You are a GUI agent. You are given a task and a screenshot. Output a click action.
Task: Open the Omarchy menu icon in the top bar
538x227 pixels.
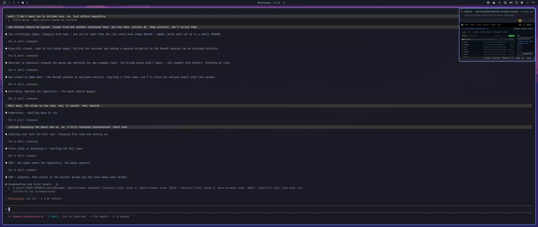(x=4, y=3)
